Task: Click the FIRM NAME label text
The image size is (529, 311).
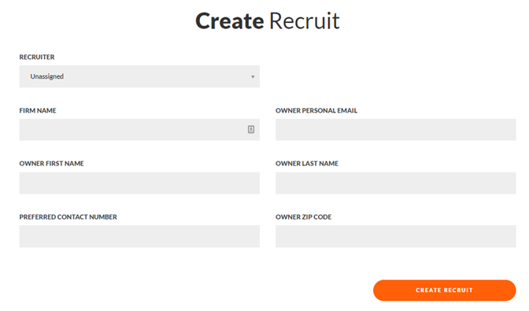Action: pyautogui.click(x=38, y=110)
